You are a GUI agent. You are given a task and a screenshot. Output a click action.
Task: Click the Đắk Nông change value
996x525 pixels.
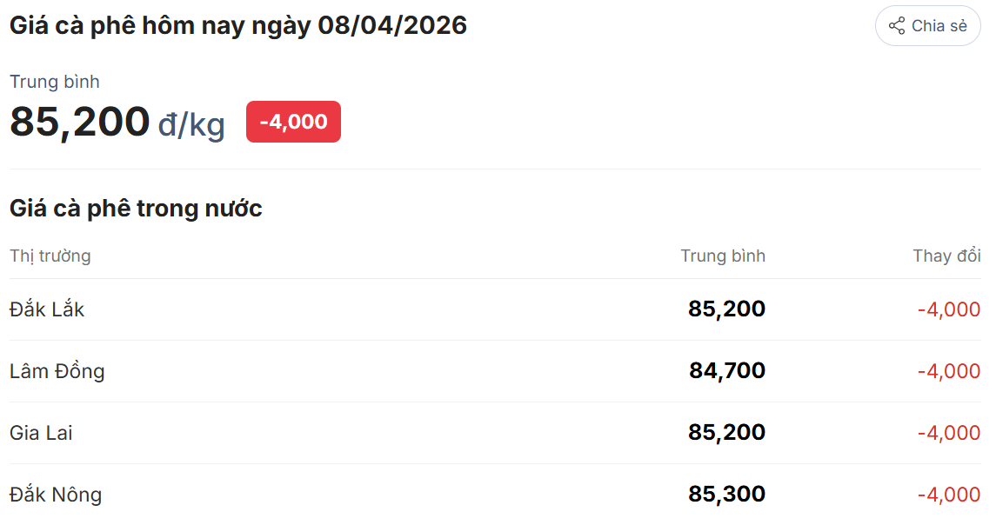pos(949,495)
